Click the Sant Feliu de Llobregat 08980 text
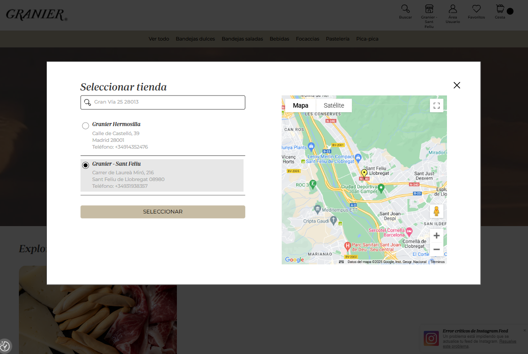 tap(128, 179)
